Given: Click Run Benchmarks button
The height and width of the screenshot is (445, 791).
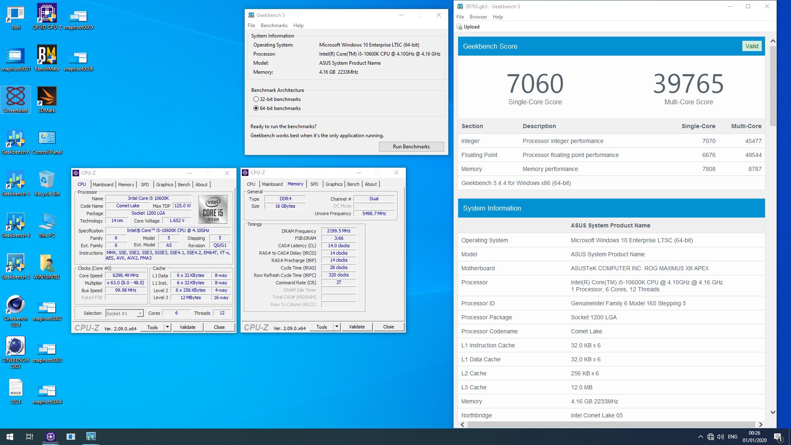Looking at the screenshot, I should [411, 147].
